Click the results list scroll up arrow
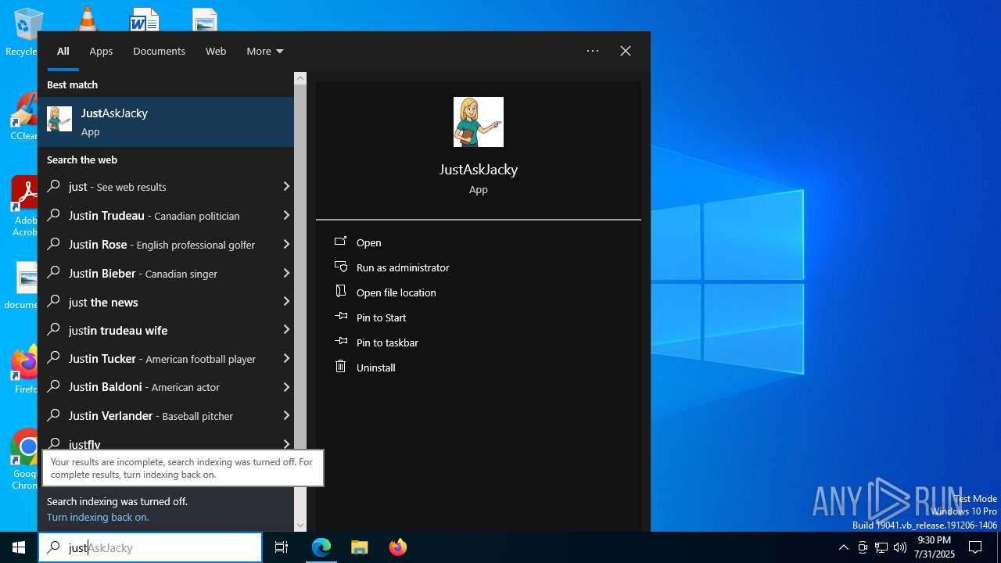 point(300,78)
